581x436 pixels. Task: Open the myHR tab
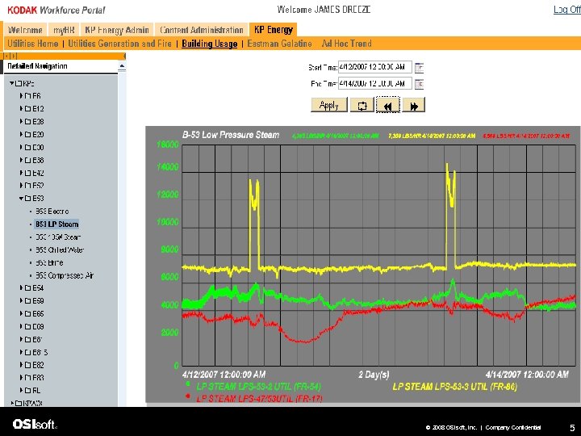click(x=64, y=30)
